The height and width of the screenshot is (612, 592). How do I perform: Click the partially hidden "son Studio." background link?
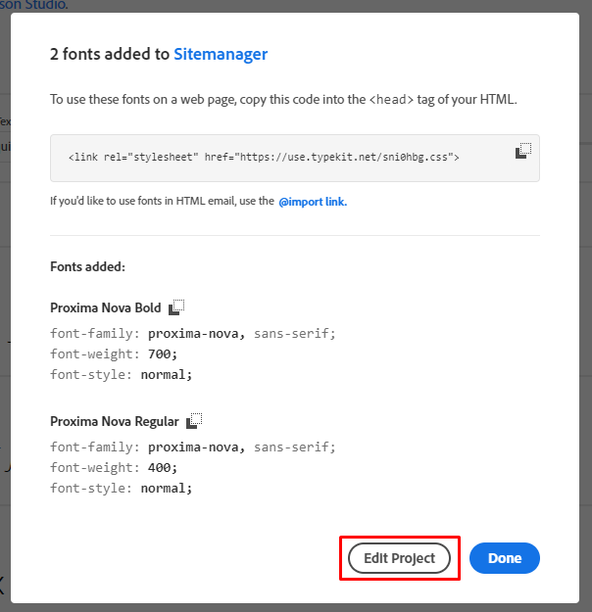point(34,5)
